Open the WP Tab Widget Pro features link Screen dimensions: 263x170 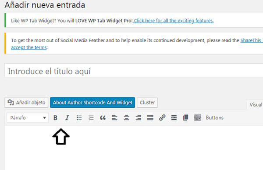click(x=173, y=21)
